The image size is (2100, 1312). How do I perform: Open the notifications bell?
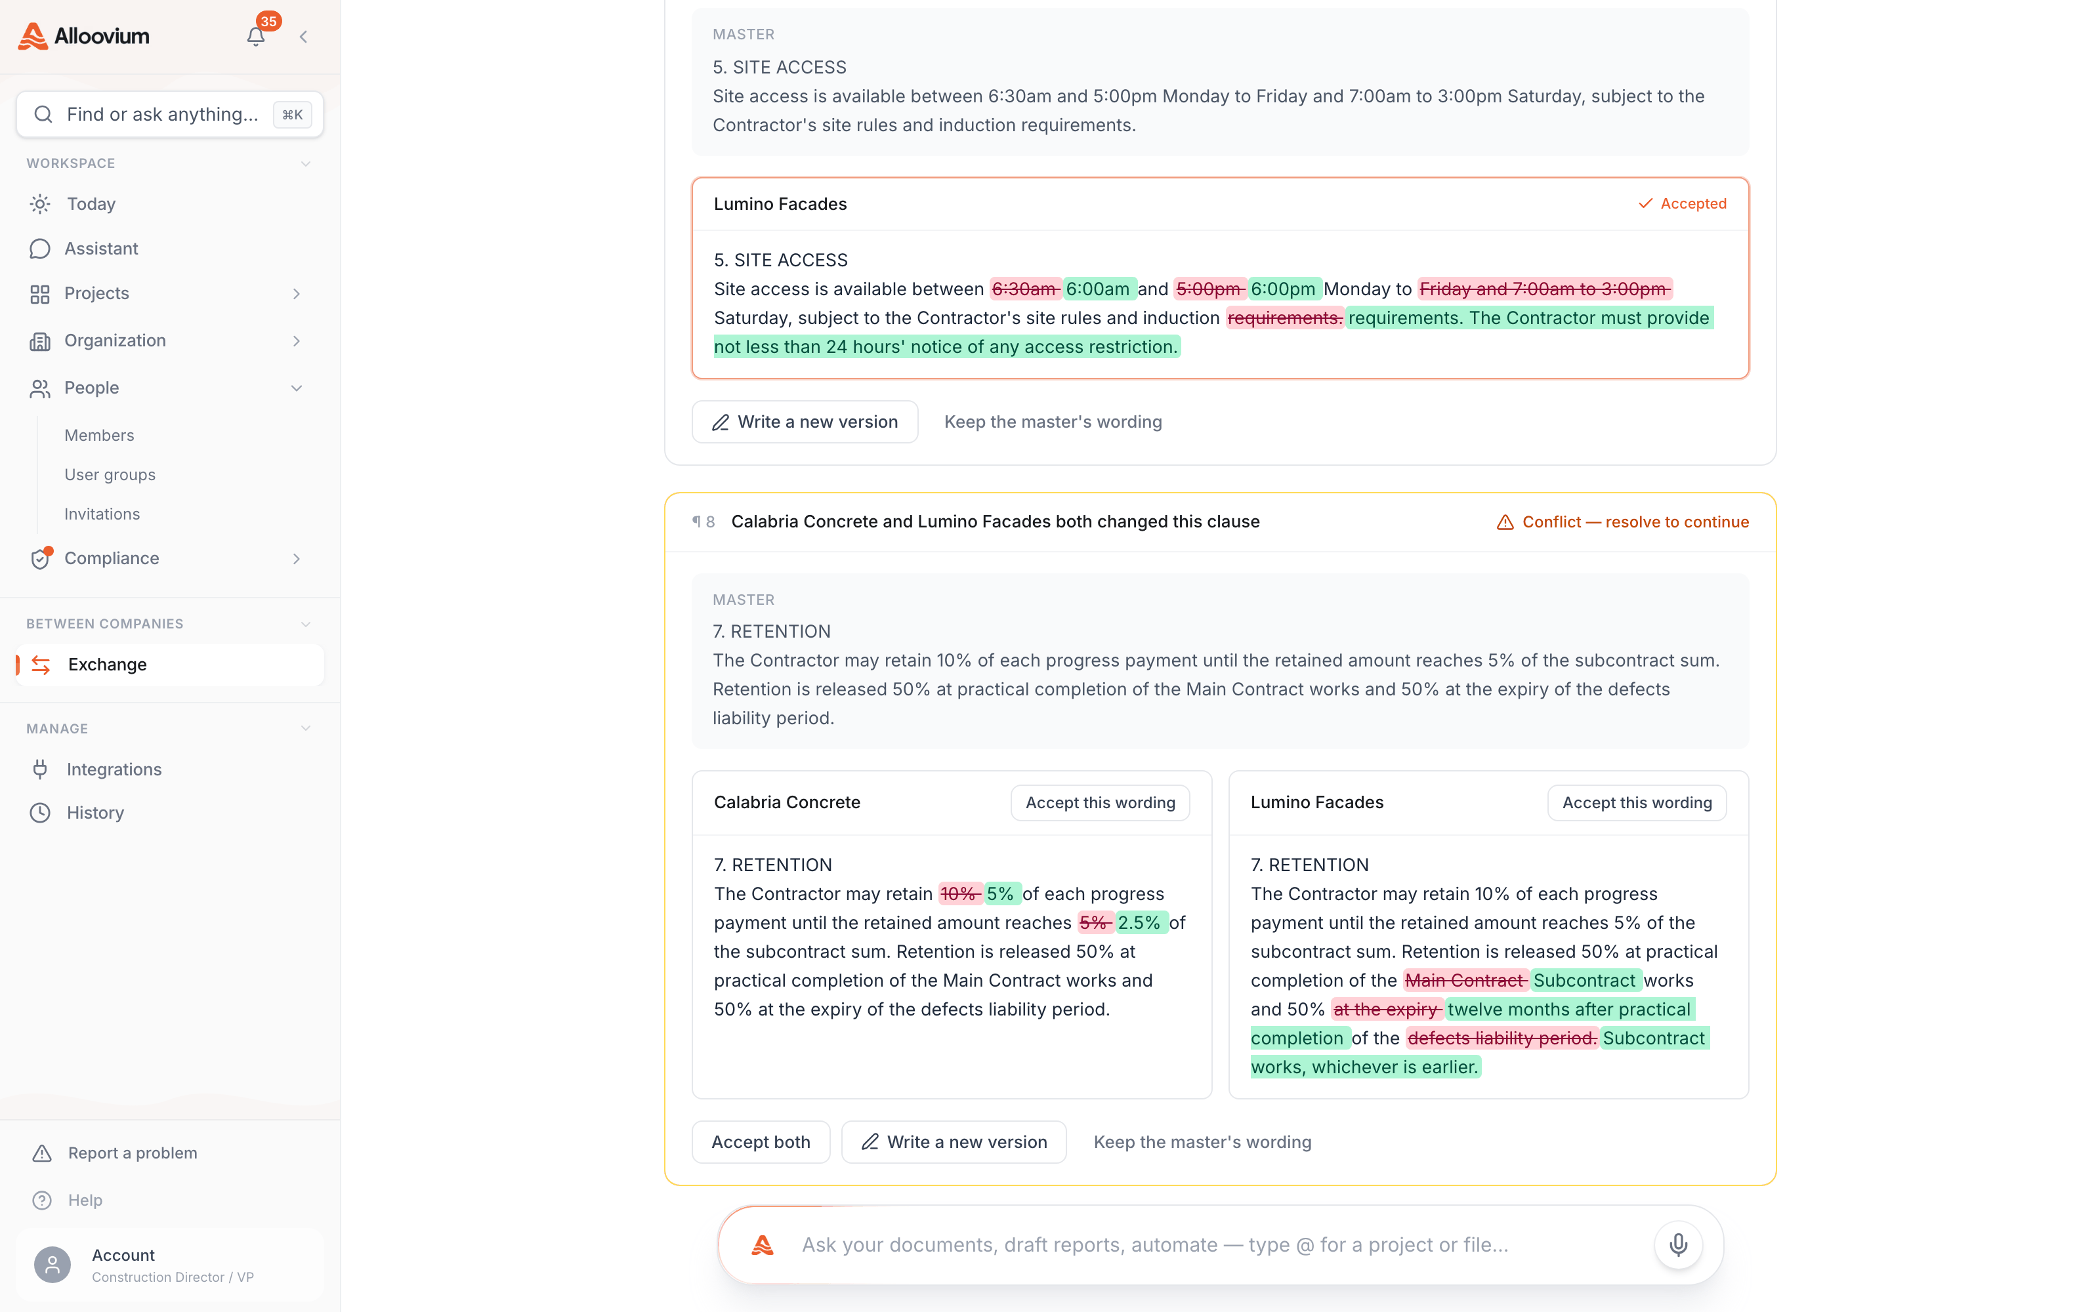[255, 37]
